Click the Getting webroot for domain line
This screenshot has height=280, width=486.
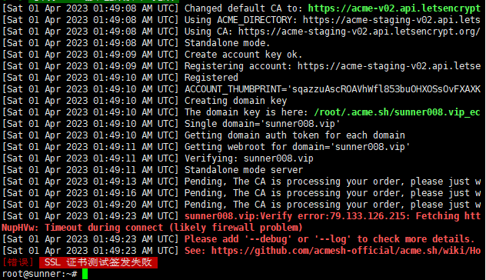[x=298, y=147]
